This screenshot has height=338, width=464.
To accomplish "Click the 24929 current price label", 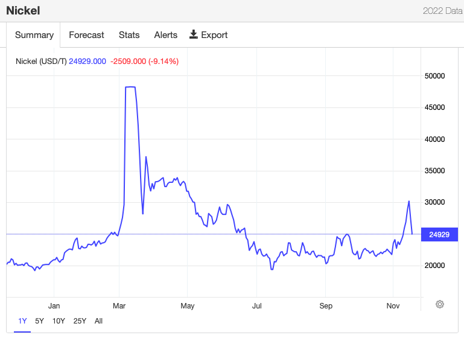I will 439,234.
